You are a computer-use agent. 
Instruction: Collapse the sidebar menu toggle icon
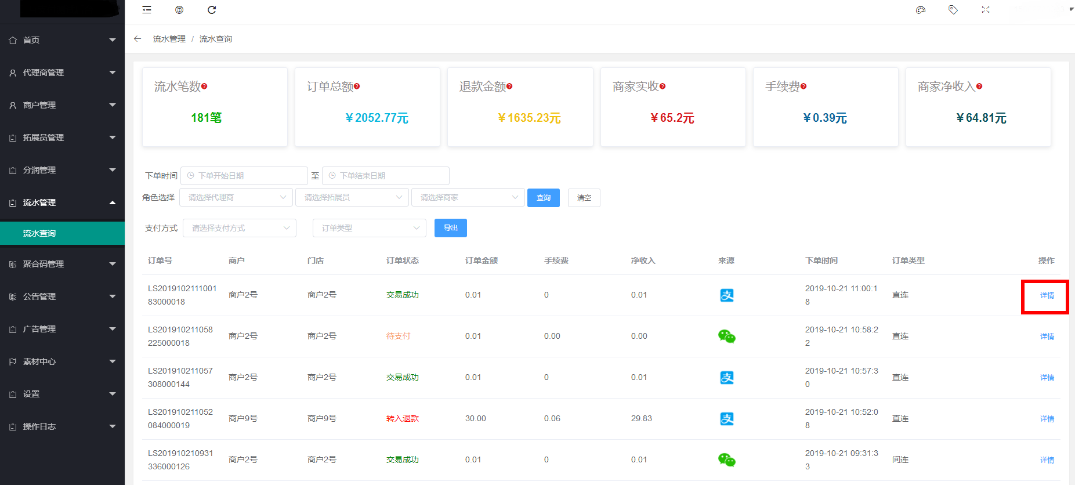pos(147,10)
